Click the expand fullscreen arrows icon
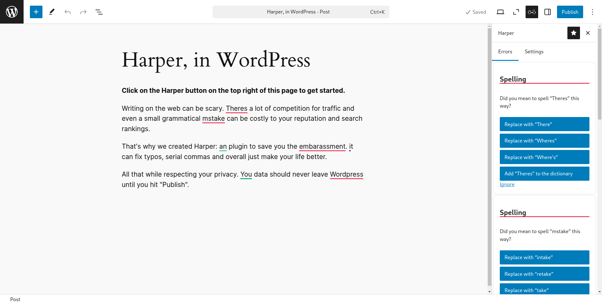 click(516, 12)
